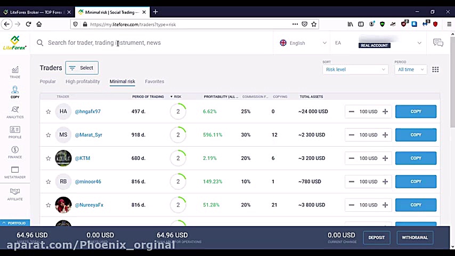Open the Firefox hamburger menu
455x256 pixels.
coord(449,24)
